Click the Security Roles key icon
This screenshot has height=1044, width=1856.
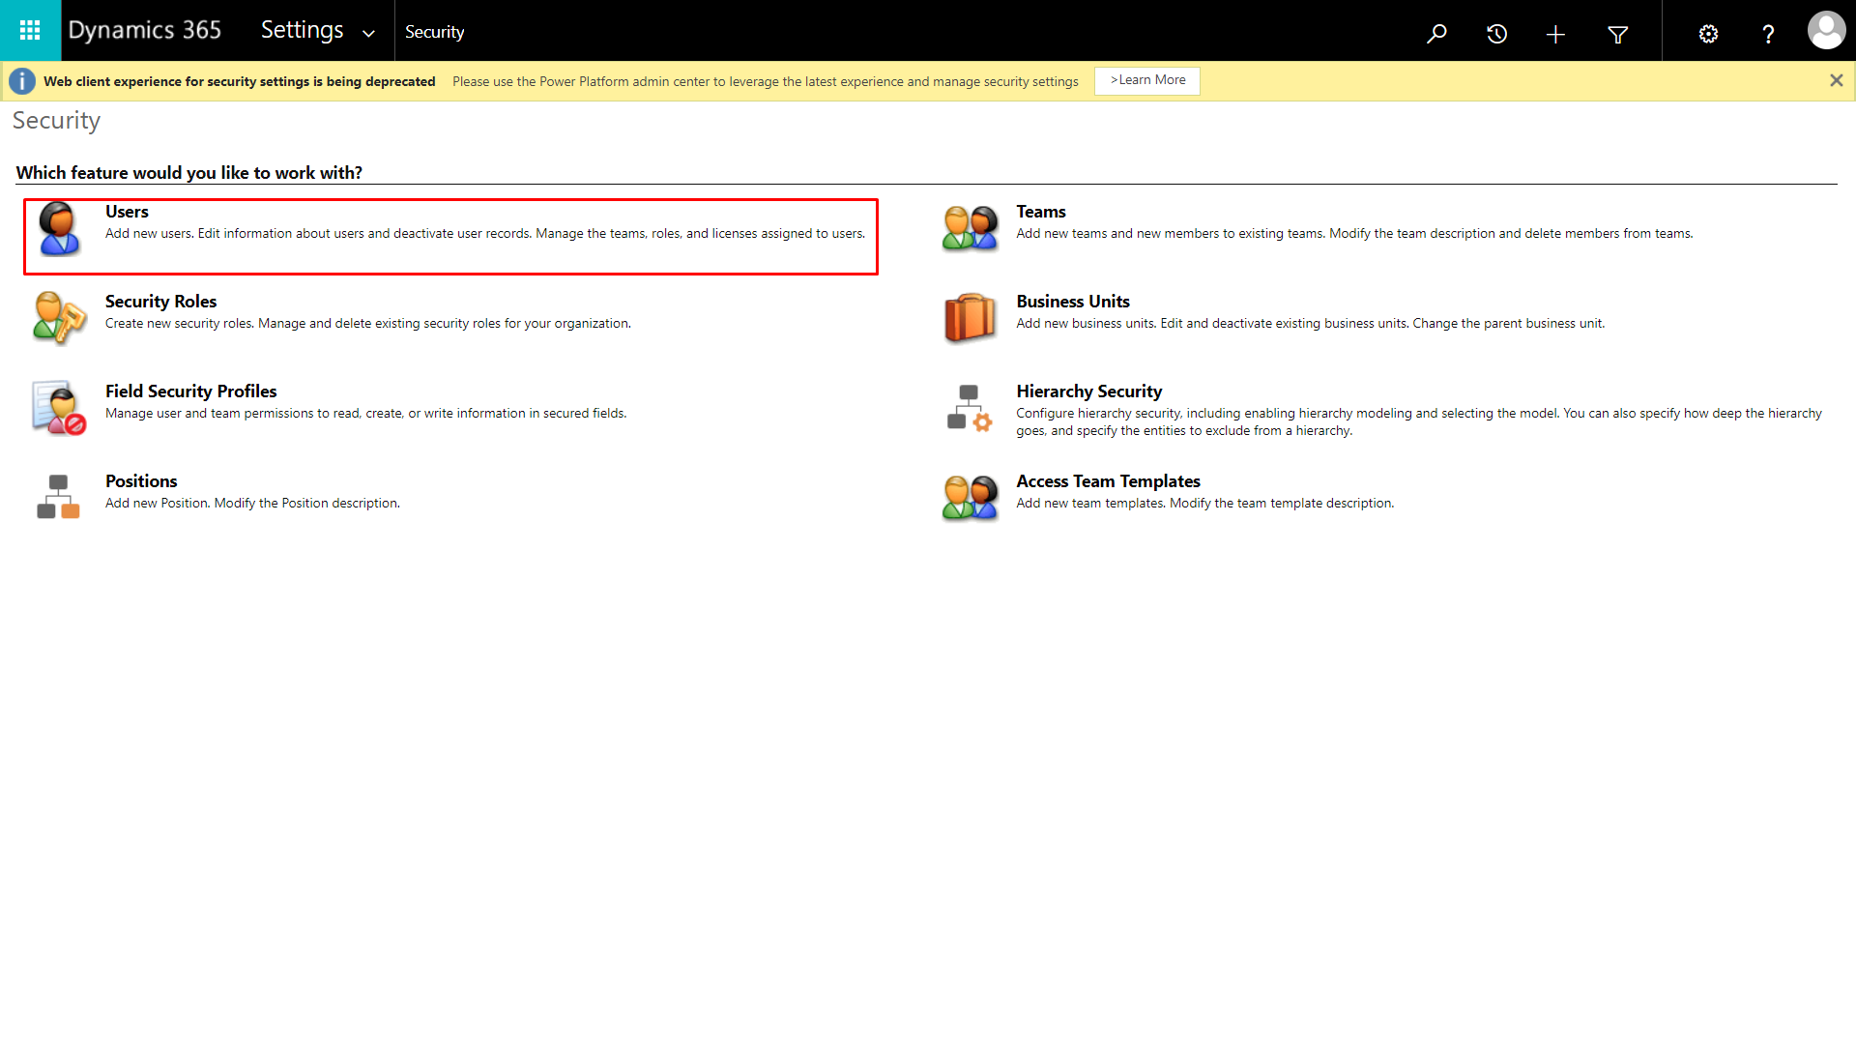pyautogui.click(x=59, y=318)
